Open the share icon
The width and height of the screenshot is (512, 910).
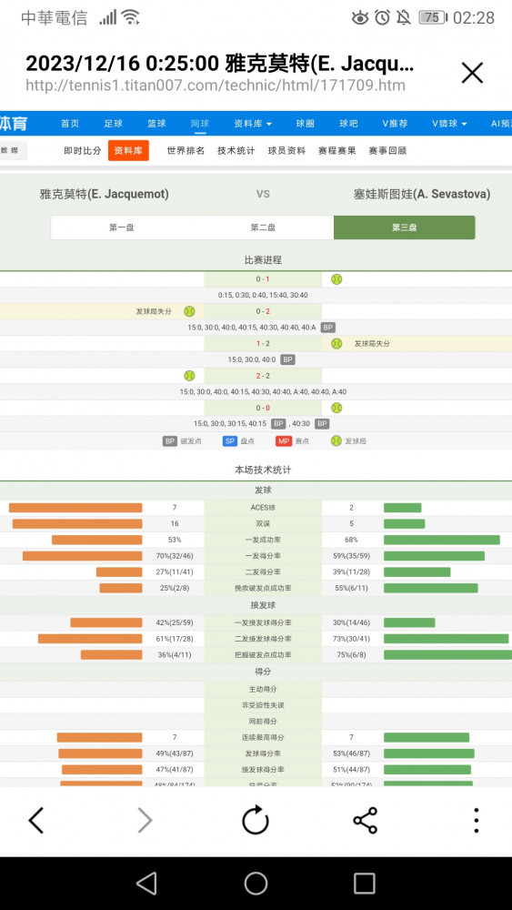(x=366, y=821)
